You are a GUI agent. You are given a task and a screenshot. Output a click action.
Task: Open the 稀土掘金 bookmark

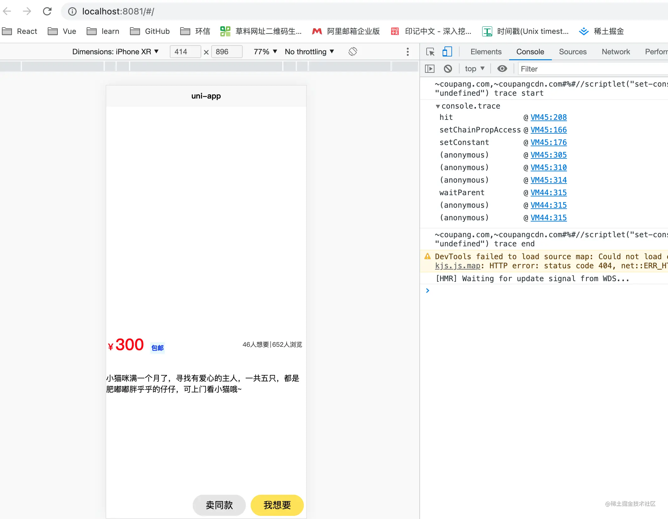tap(601, 31)
